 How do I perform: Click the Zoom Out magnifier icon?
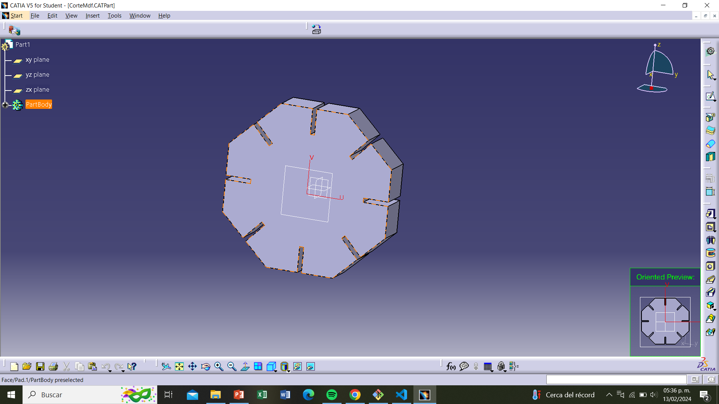click(x=232, y=367)
